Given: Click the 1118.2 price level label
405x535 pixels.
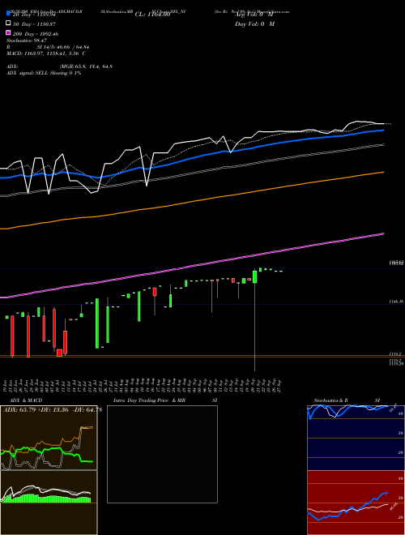Looking at the screenshot, I should [x=395, y=354].
